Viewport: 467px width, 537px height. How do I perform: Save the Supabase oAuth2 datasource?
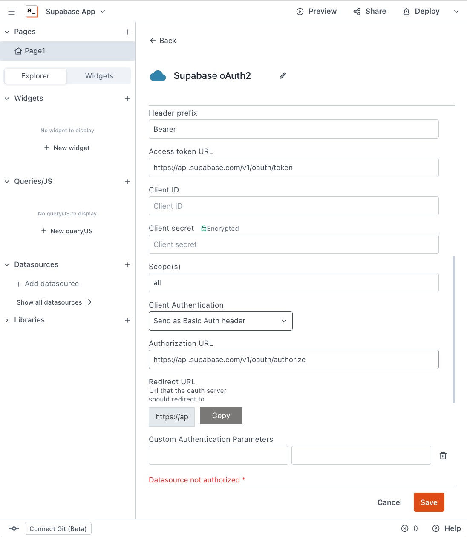click(429, 502)
